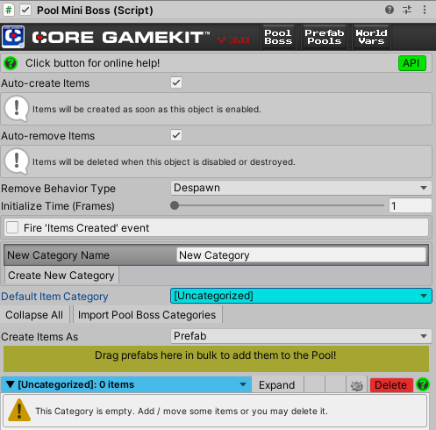Click 'This Category is empty' message text

point(182,411)
